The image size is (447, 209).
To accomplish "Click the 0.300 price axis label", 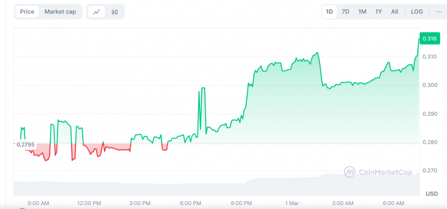I will (429, 85).
